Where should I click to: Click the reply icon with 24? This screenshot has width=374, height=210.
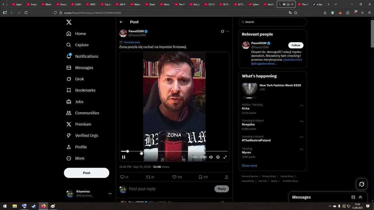(x=124, y=177)
